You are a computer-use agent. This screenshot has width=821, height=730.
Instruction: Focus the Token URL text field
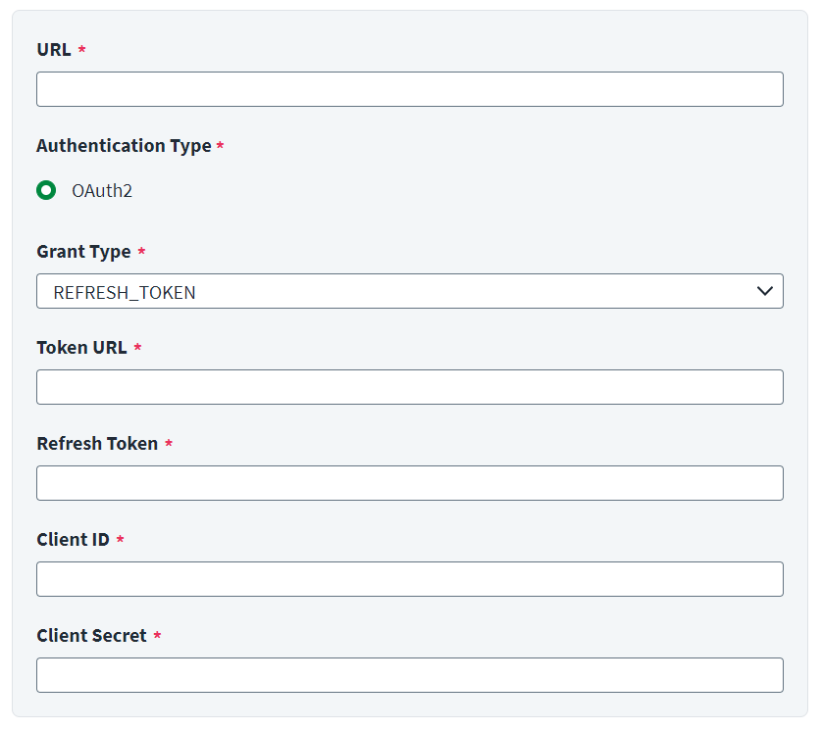(410, 387)
